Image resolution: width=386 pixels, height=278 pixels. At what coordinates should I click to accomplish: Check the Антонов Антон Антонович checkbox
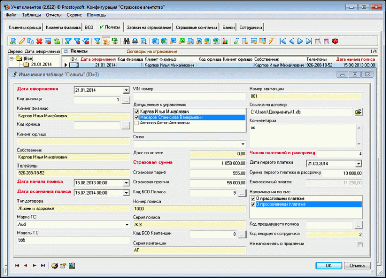point(136,123)
